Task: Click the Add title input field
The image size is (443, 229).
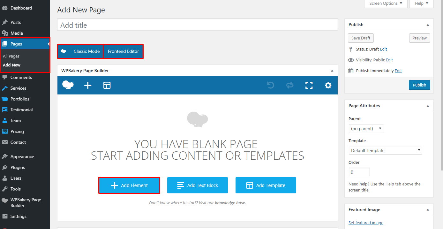Action: 198,25
